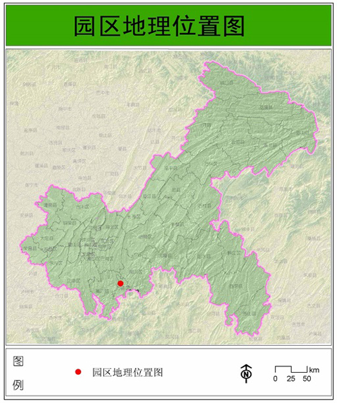Click the legend entry text 园区地理位置图
Viewport: 337px width, 403px height.
(127, 372)
